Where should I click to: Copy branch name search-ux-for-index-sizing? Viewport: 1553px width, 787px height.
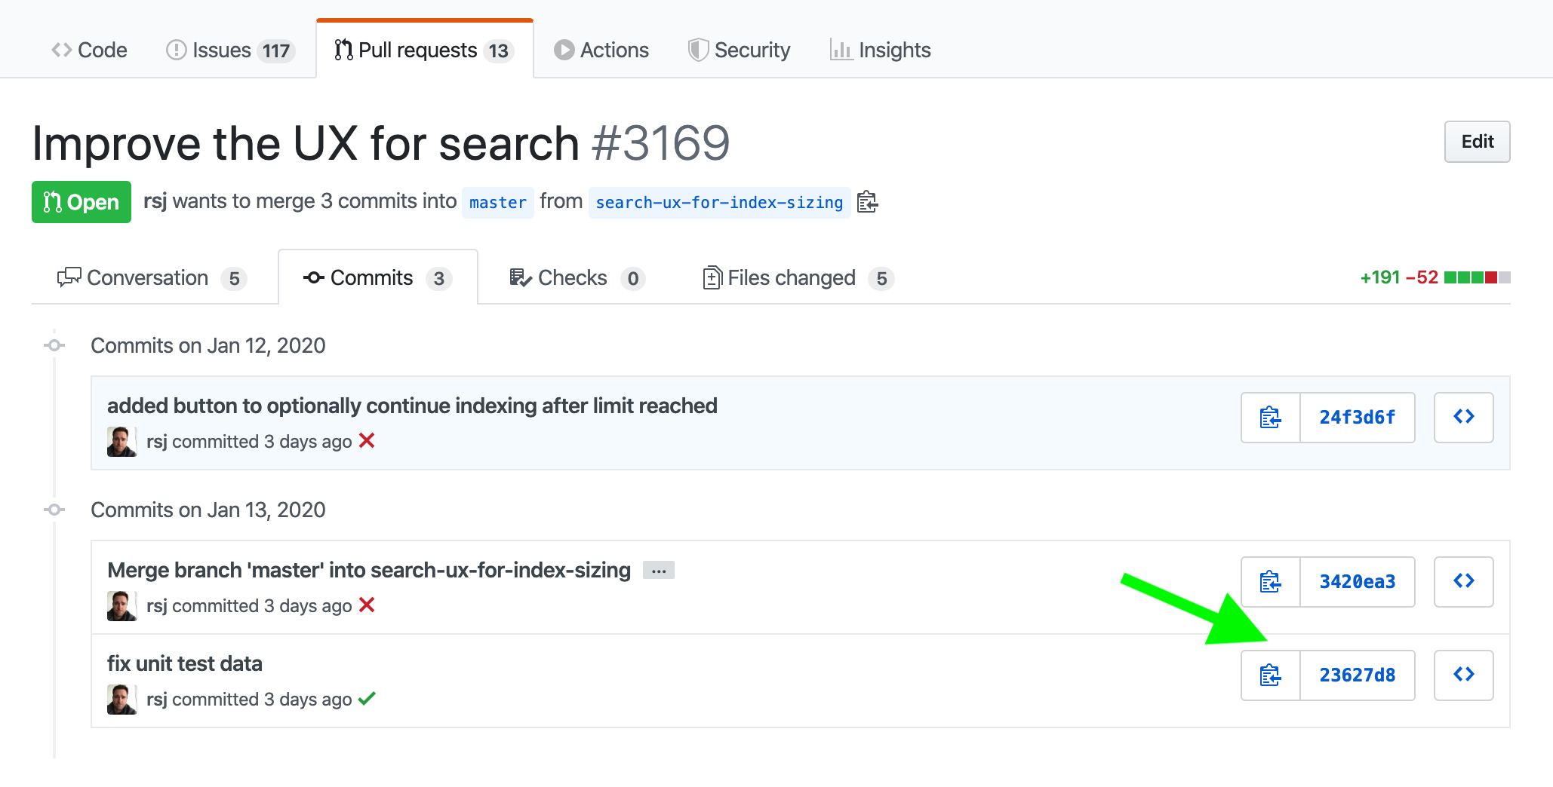pyautogui.click(x=868, y=202)
